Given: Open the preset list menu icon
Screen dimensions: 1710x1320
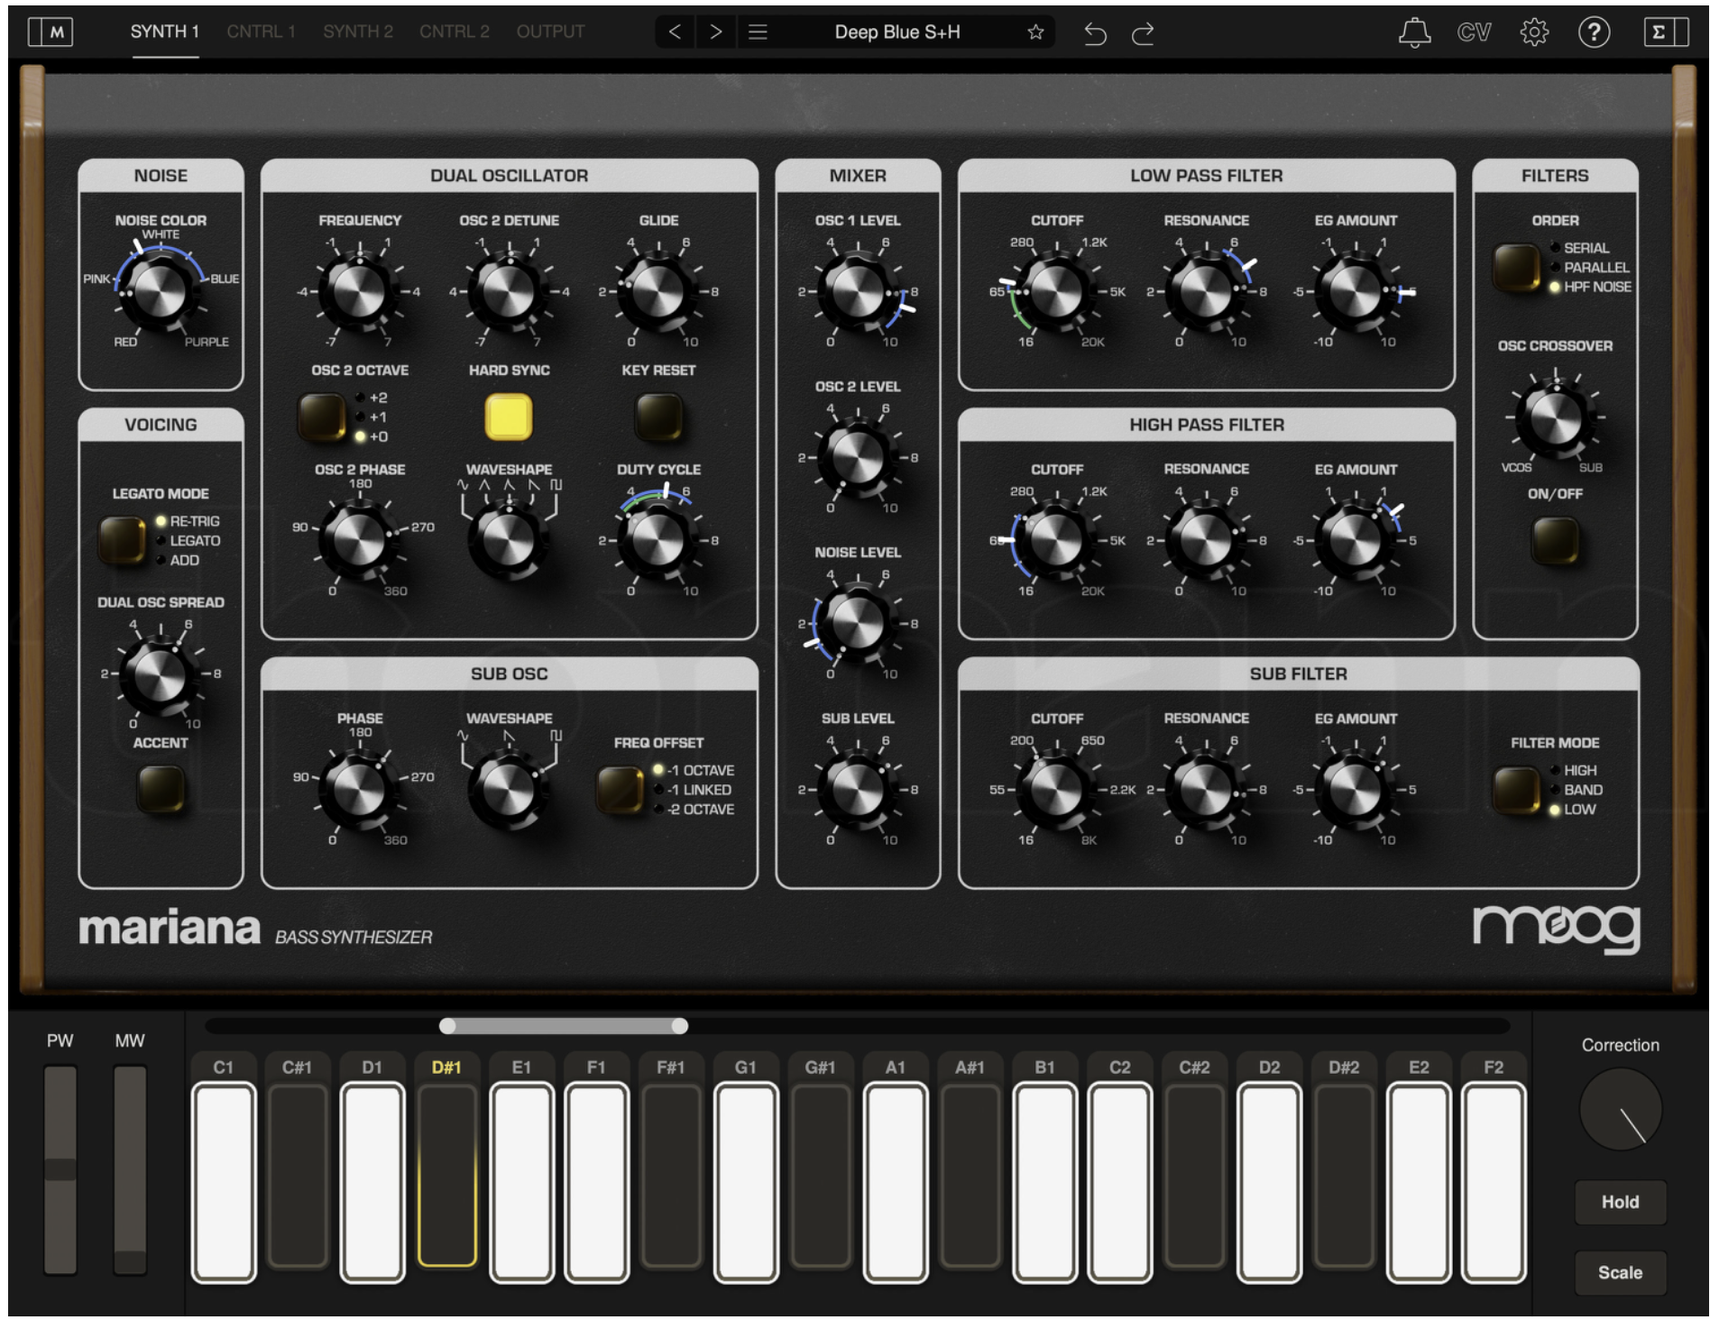Looking at the screenshot, I should [x=758, y=32].
